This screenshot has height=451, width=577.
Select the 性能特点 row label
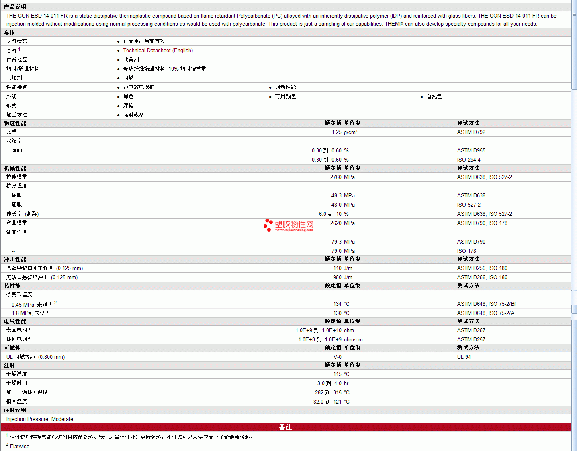17,87
